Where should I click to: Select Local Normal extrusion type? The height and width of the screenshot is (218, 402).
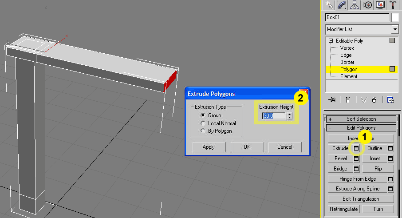(x=203, y=123)
